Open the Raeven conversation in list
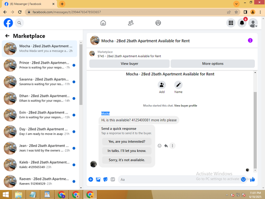 (39, 181)
